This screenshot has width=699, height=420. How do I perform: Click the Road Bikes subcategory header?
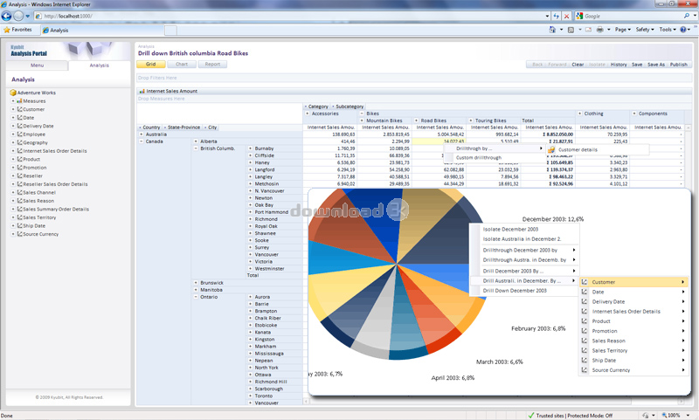[x=433, y=120]
